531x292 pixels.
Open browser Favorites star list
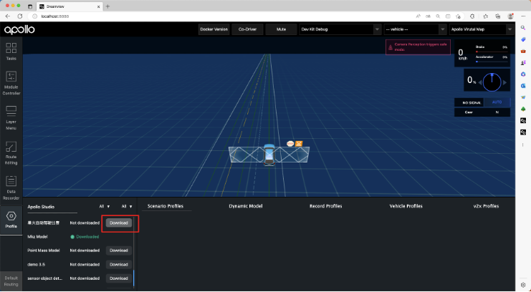[486, 16]
